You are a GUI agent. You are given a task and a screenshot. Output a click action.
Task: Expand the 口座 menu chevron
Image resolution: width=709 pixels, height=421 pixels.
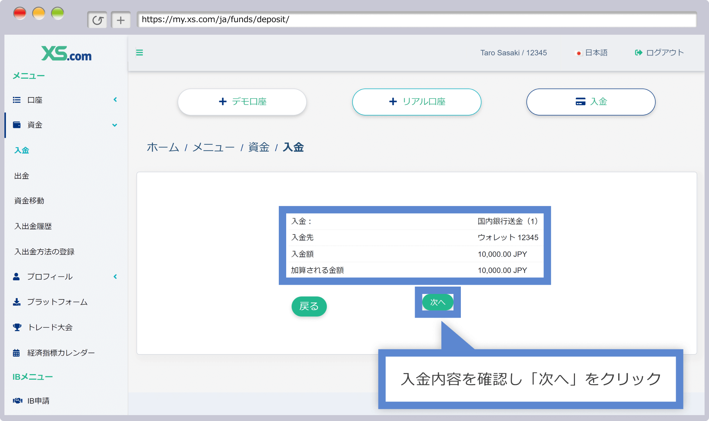115,100
